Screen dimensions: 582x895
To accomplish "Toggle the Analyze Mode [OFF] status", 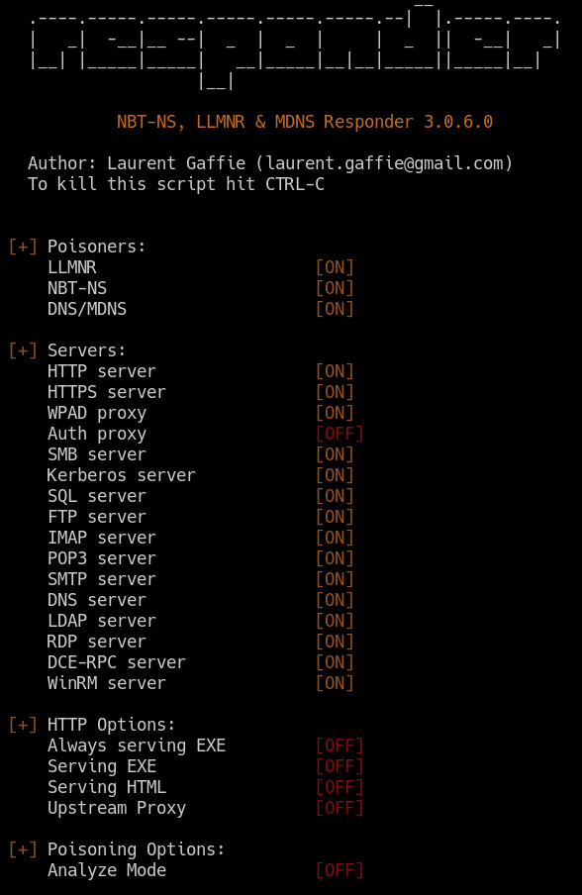I will coord(339,870).
